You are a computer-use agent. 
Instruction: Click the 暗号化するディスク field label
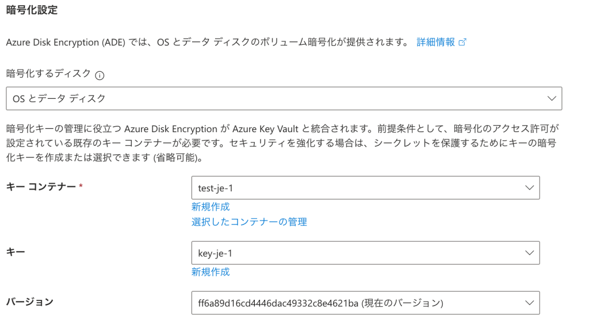pos(48,74)
